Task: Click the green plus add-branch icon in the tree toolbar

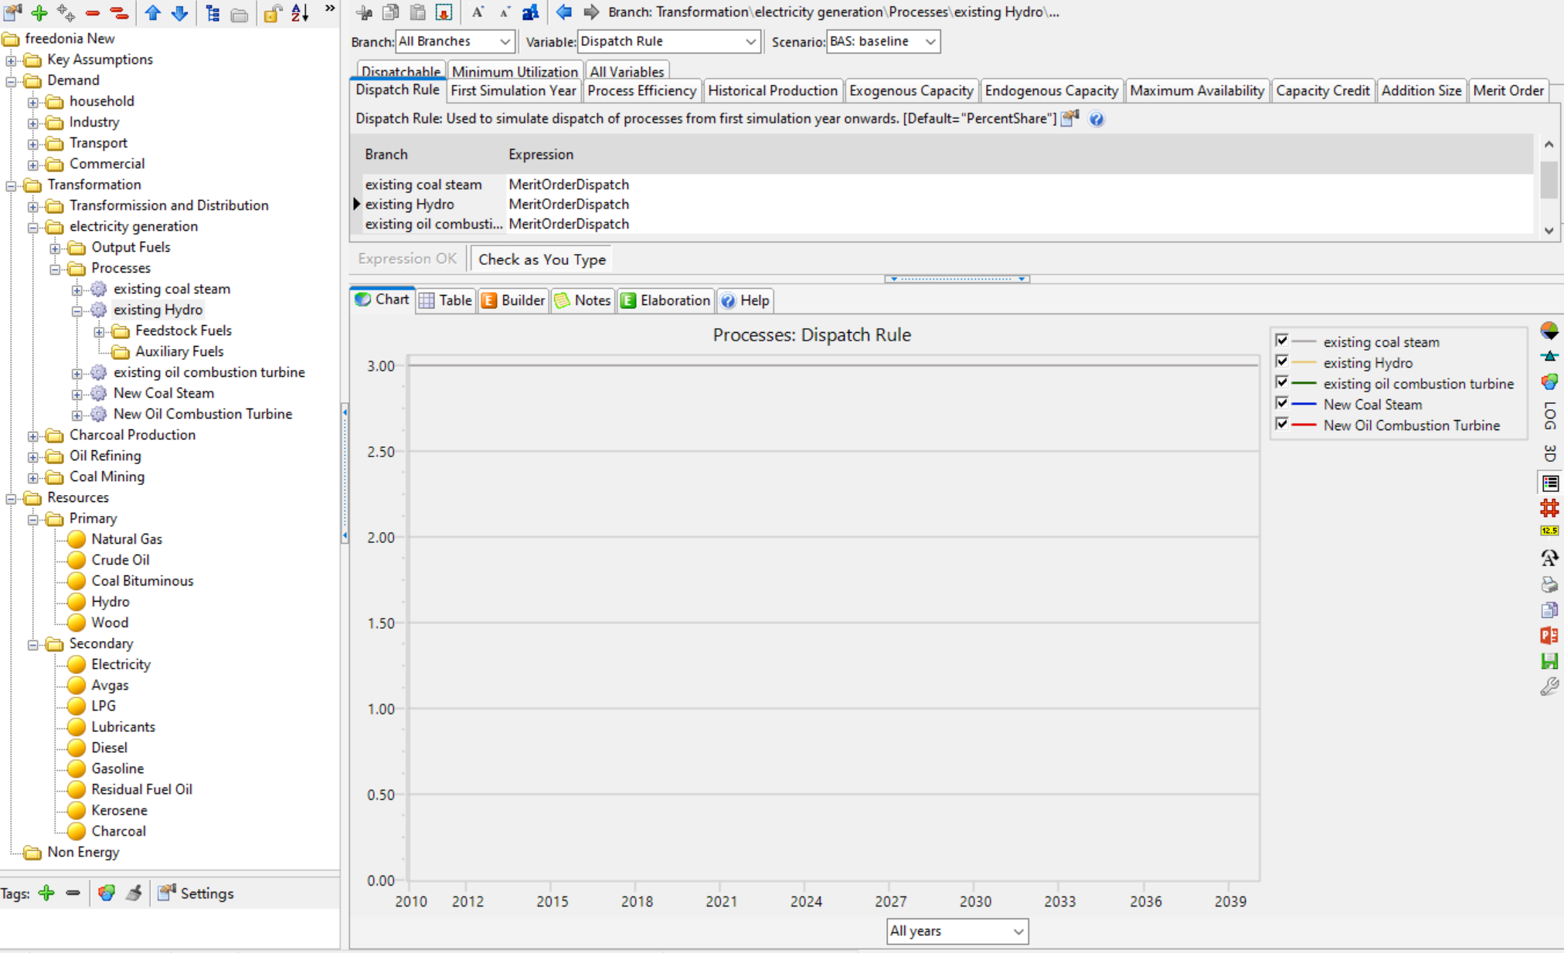Action: click(39, 12)
